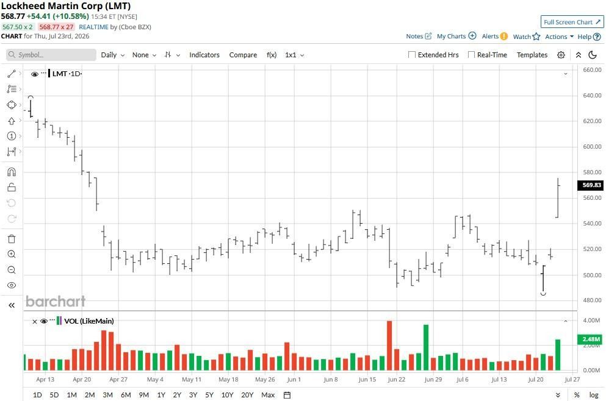Select the numbered label annotation tool
The height and width of the screenshot is (401, 606).
[11, 136]
